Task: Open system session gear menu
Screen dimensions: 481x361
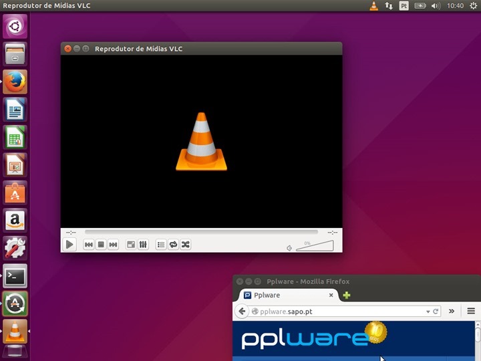Action: [x=474, y=5]
